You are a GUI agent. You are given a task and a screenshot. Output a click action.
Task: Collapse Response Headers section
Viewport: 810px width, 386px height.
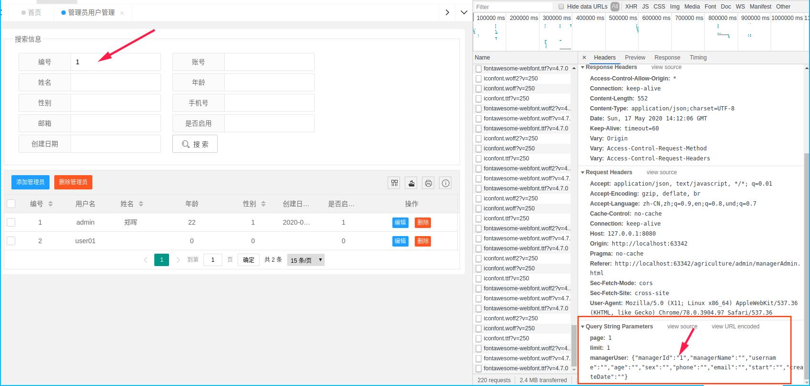tap(583, 68)
